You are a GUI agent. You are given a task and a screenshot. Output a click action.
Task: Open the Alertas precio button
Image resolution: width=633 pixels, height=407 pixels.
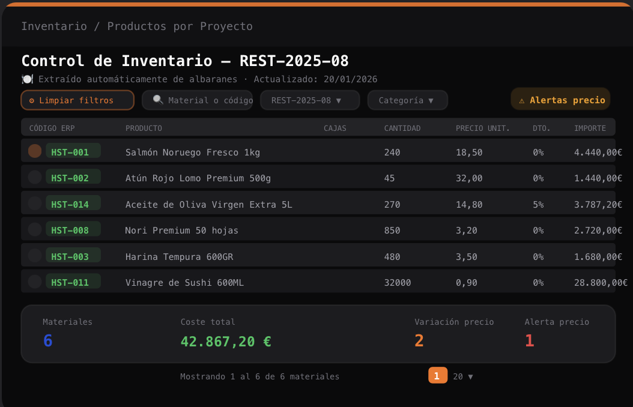point(560,99)
